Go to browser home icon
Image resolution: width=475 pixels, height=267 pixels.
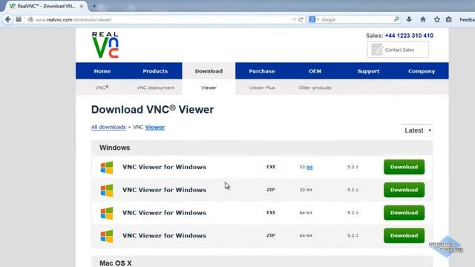coord(423,19)
